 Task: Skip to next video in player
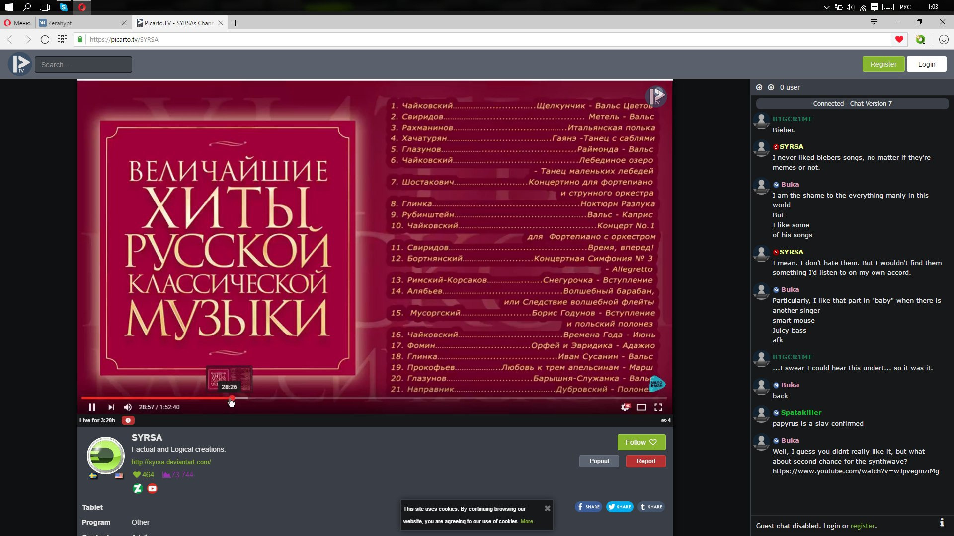click(x=111, y=407)
